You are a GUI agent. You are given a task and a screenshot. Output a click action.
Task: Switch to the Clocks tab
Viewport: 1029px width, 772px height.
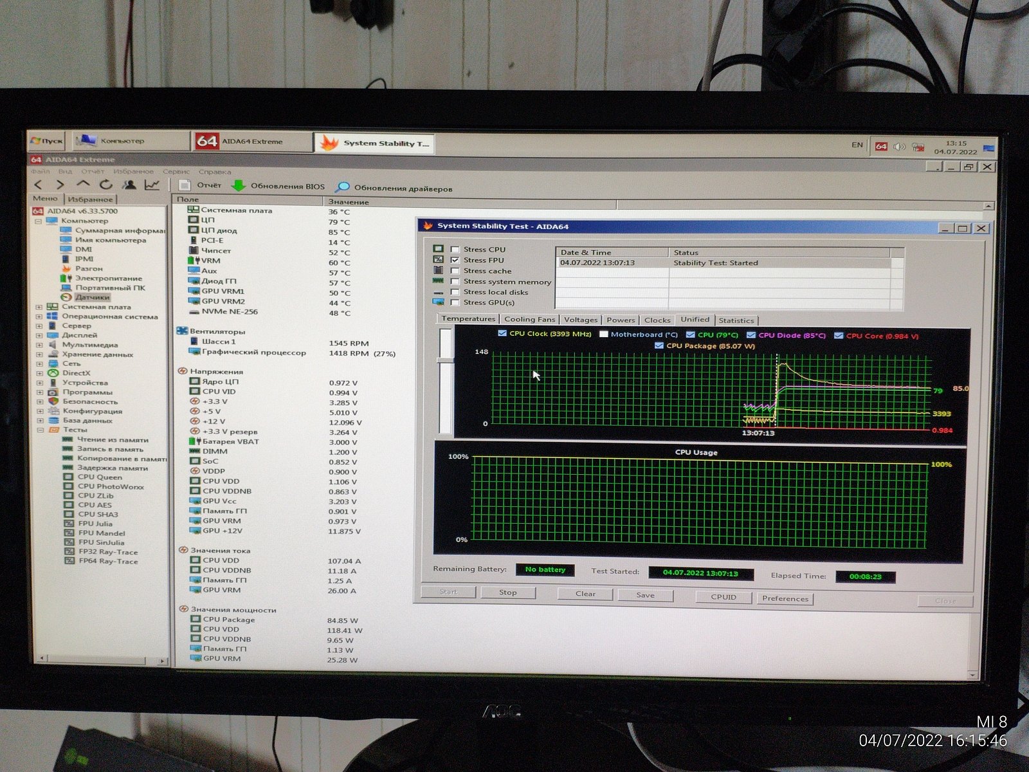(x=657, y=320)
